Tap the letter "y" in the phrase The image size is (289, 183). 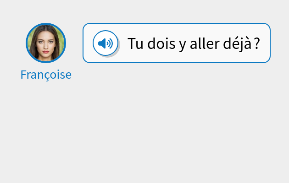[x=183, y=45]
